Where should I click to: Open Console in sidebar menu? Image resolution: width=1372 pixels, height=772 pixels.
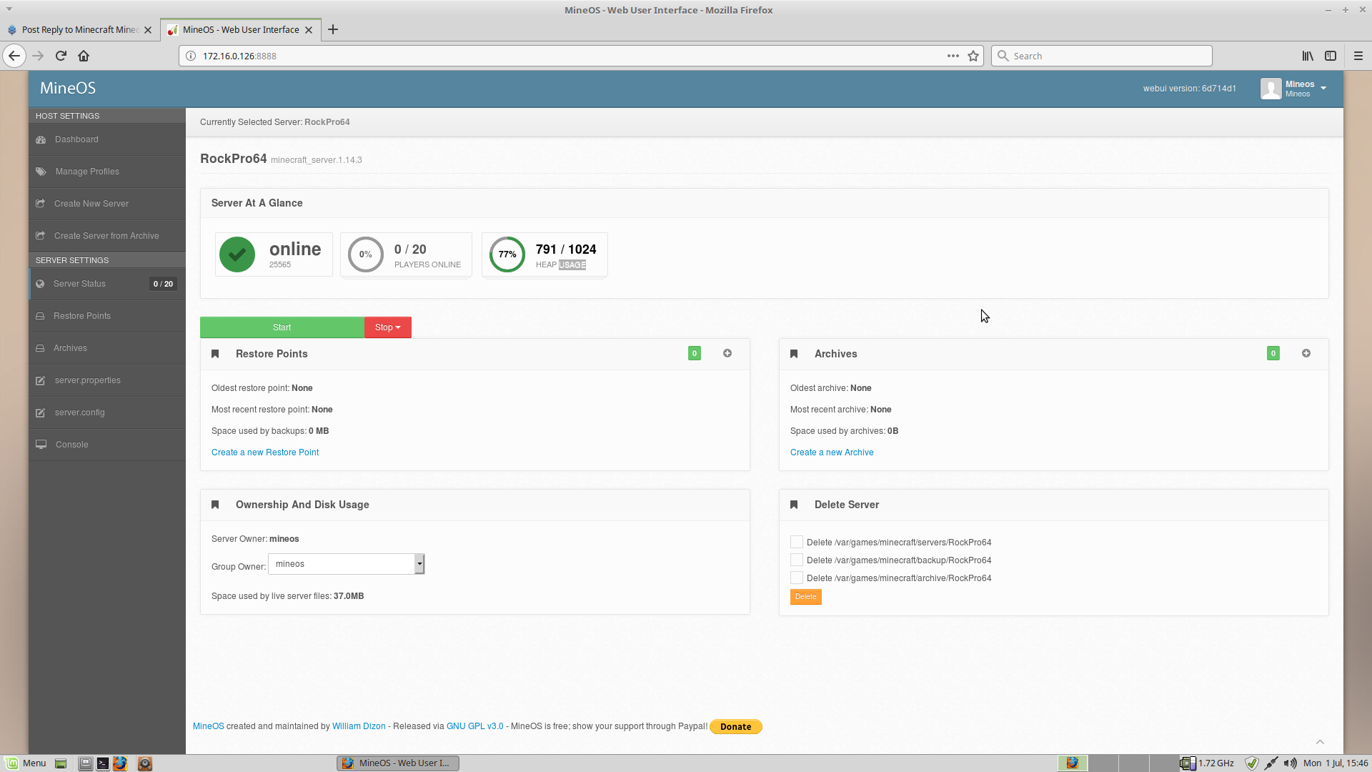(71, 445)
